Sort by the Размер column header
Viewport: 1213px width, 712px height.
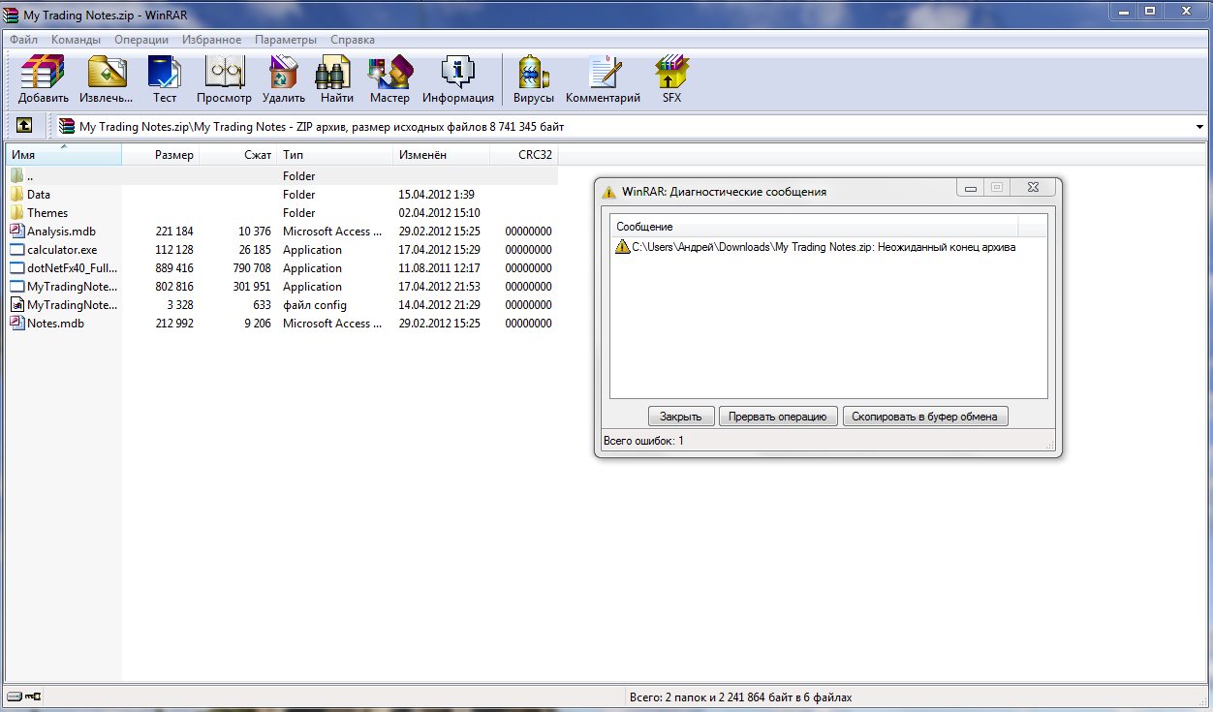coord(161,155)
